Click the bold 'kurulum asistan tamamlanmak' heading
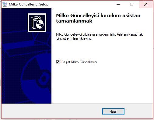Image resolution: width=154 pixels, height=120 pixels. pyautogui.click(x=98, y=18)
